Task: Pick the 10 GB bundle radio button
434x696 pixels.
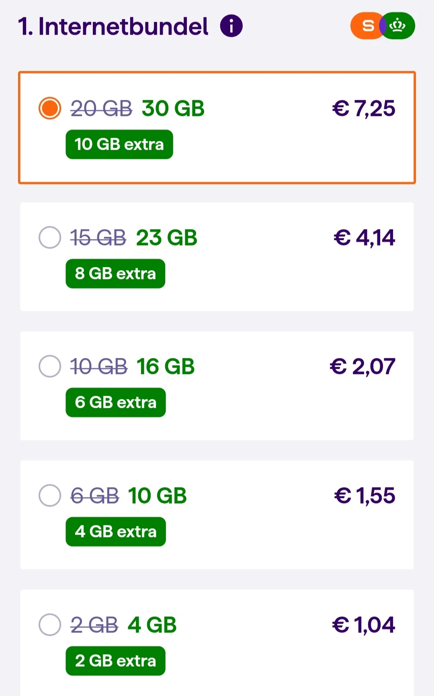Action: click(x=50, y=496)
